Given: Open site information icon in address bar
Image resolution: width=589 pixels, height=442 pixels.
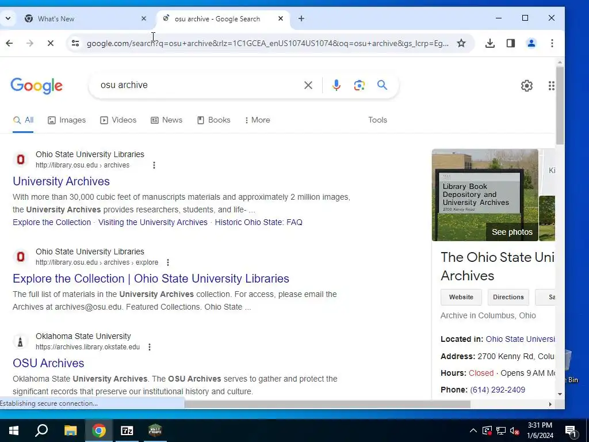Looking at the screenshot, I should click(75, 43).
